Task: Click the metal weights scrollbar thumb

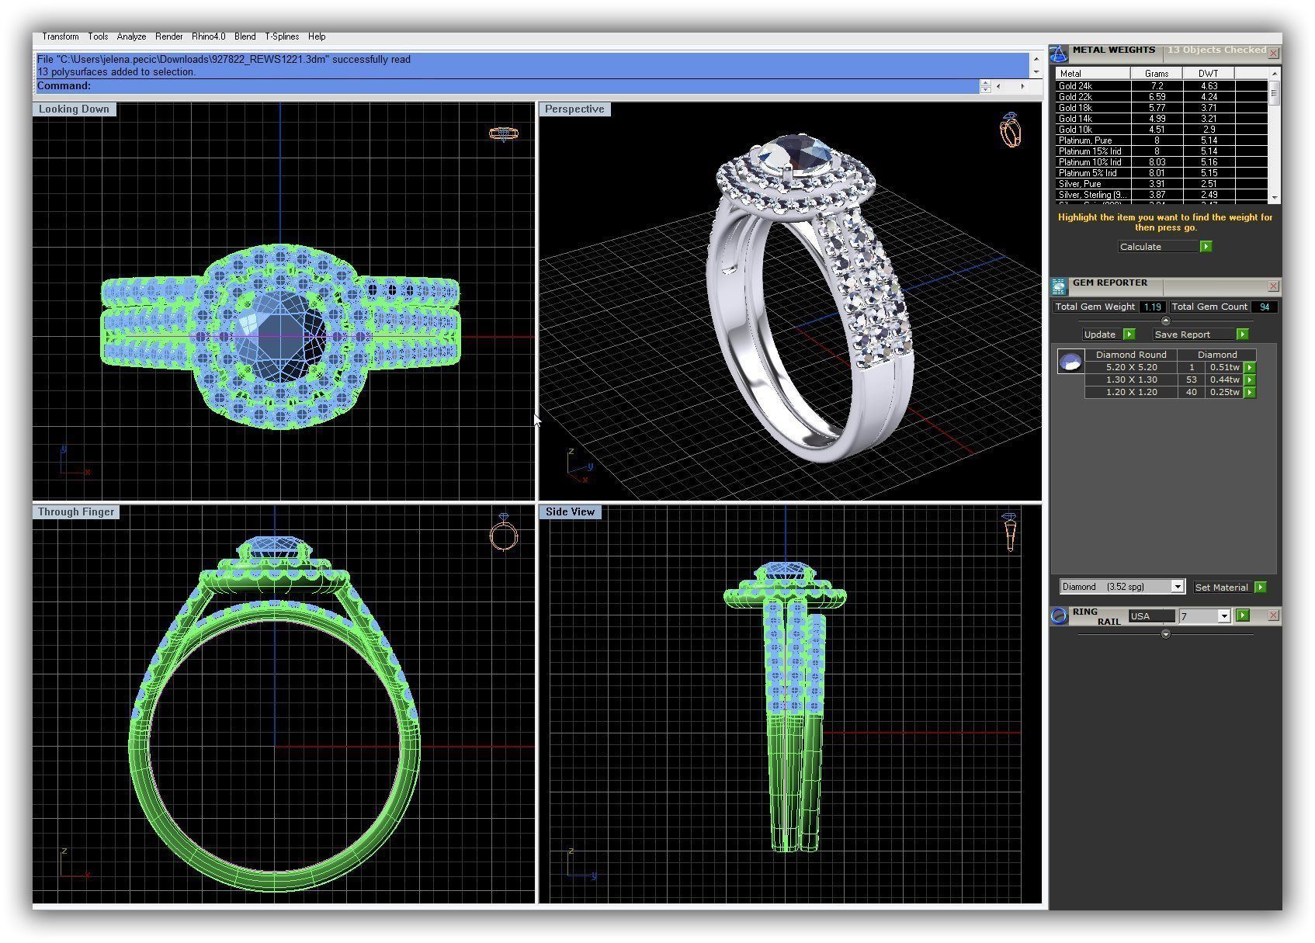Action: (1274, 92)
